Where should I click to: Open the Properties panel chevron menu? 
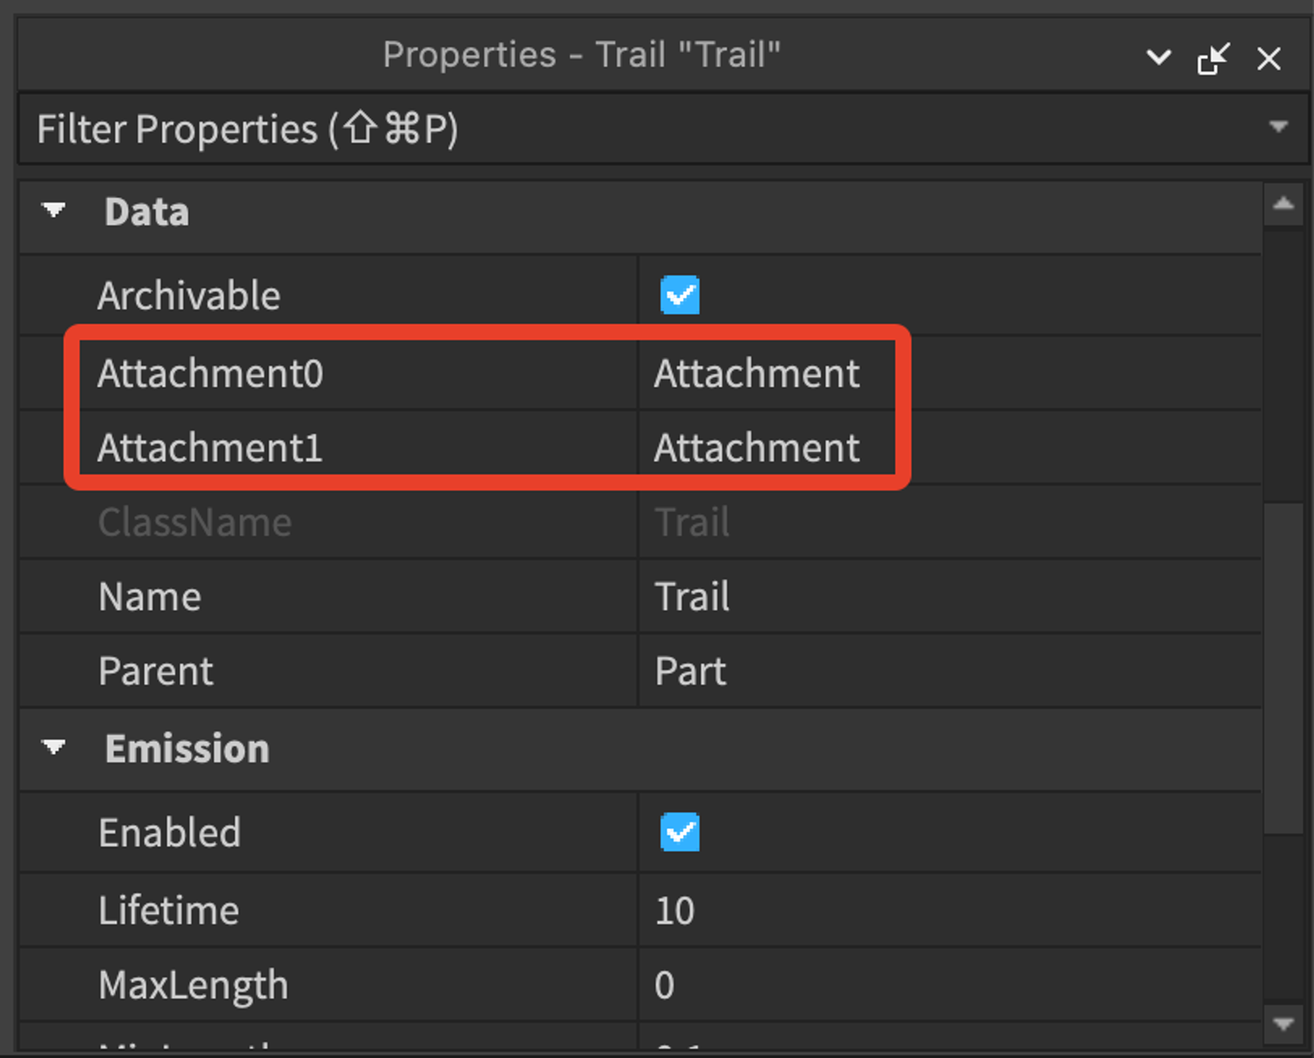point(1158,57)
